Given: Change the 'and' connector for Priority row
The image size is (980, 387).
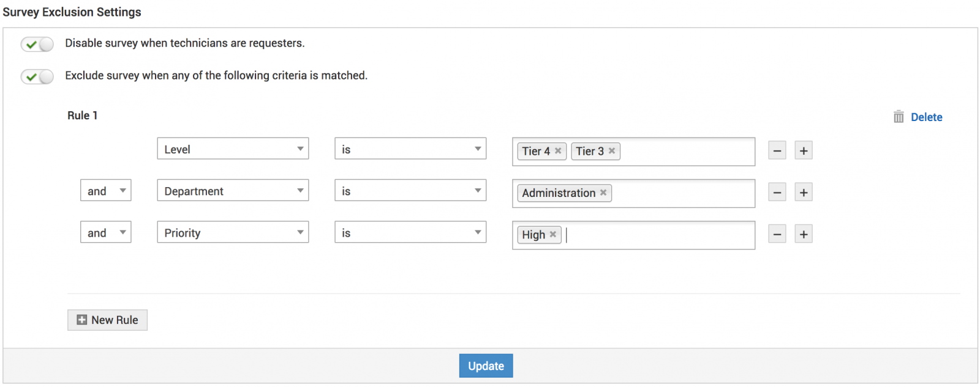Looking at the screenshot, I should pos(106,232).
